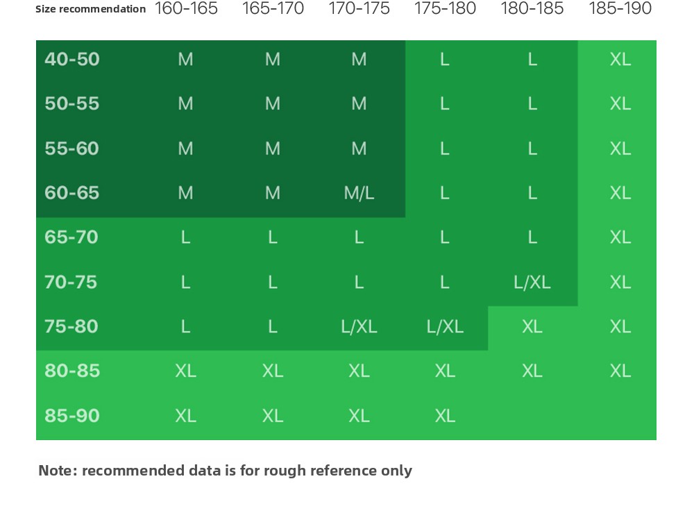Click the L/XL cell in the 70-75 row

click(x=532, y=282)
